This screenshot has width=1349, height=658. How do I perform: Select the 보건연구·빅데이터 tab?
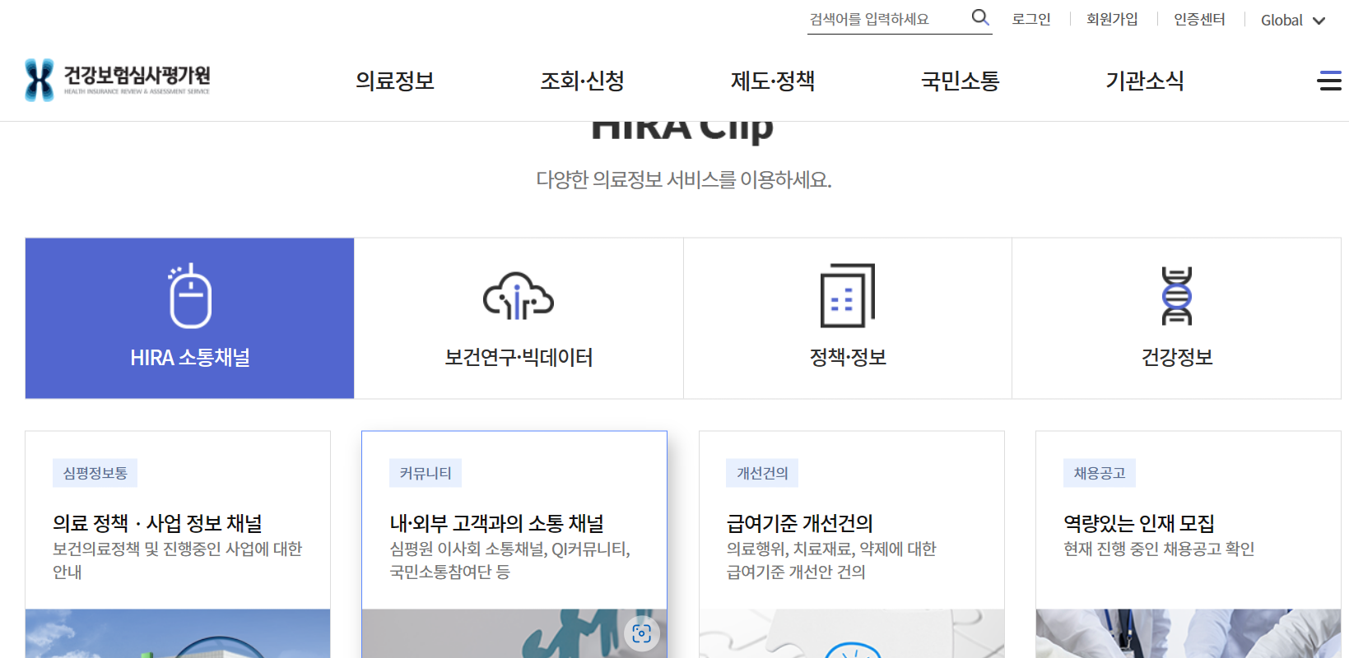point(519,318)
